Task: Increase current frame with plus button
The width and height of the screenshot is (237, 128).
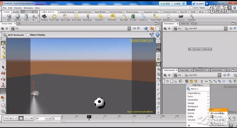Action: point(50,118)
